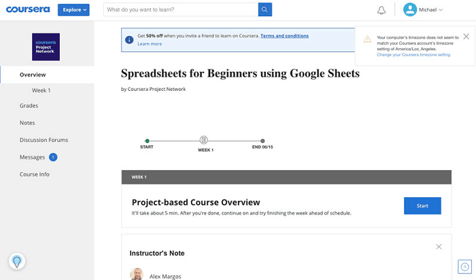Screen dimensions: 476x280
Task: Select Week 1 in the sidebar
Action: [41, 90]
